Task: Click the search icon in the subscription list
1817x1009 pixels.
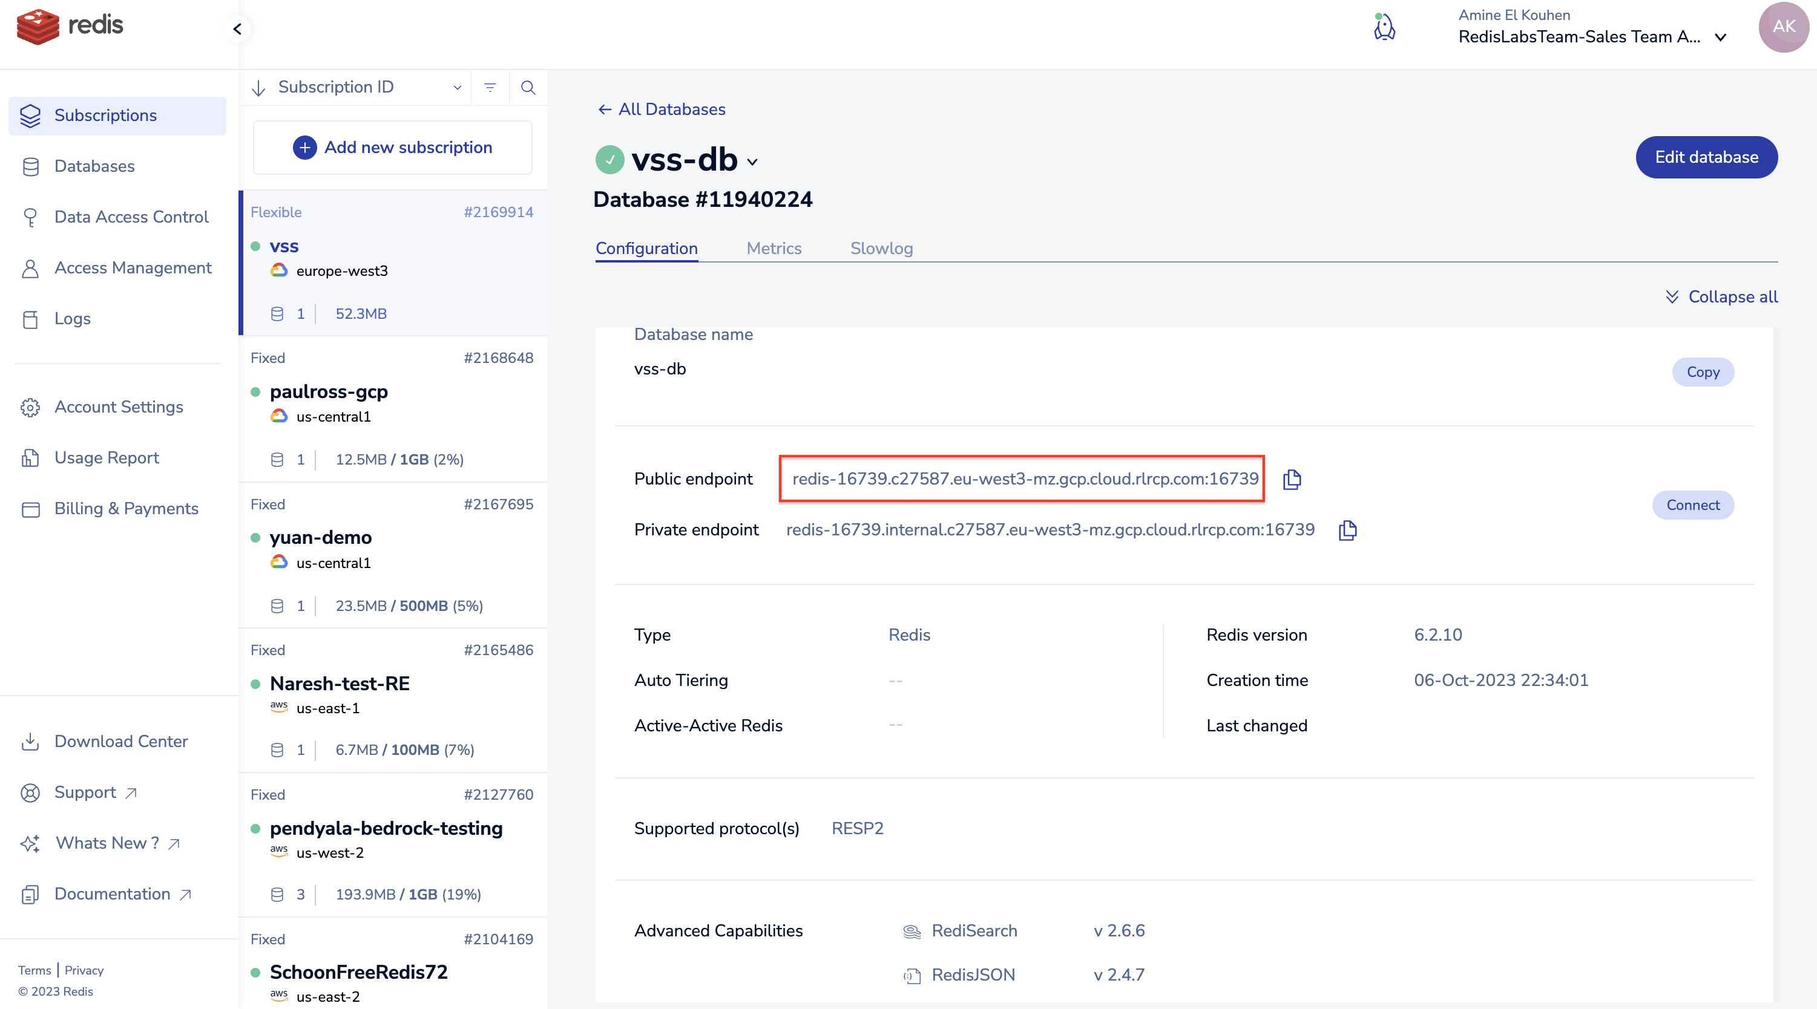Action: pyautogui.click(x=528, y=88)
